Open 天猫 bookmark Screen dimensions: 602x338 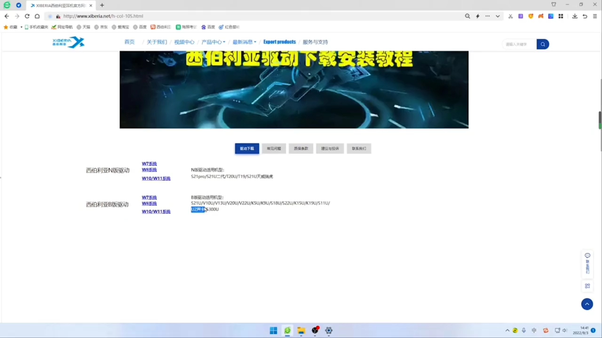83,27
